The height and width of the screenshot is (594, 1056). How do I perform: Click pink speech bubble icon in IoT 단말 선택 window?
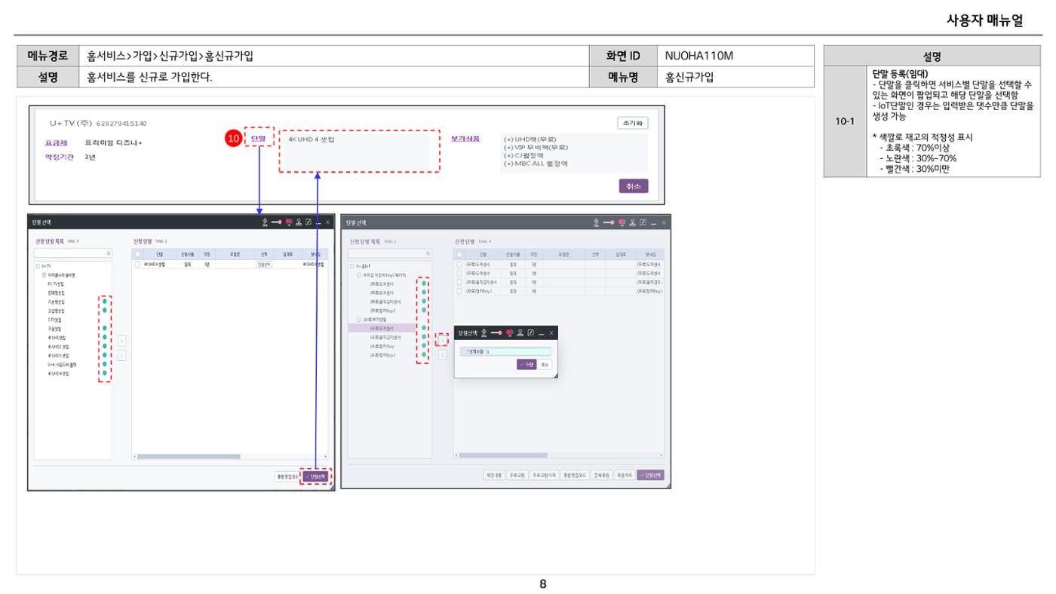622,222
